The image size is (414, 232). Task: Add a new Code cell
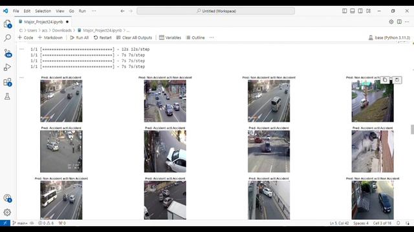pyautogui.click(x=25, y=37)
